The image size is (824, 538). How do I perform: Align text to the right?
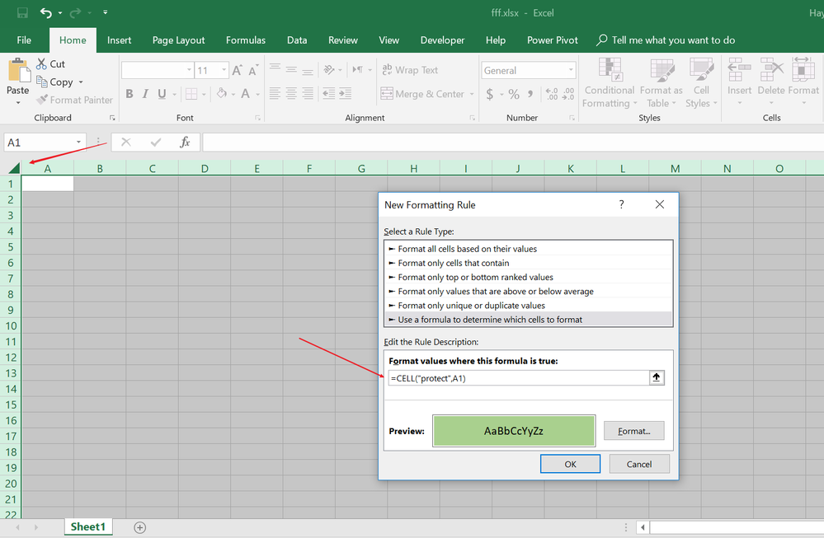click(x=308, y=94)
